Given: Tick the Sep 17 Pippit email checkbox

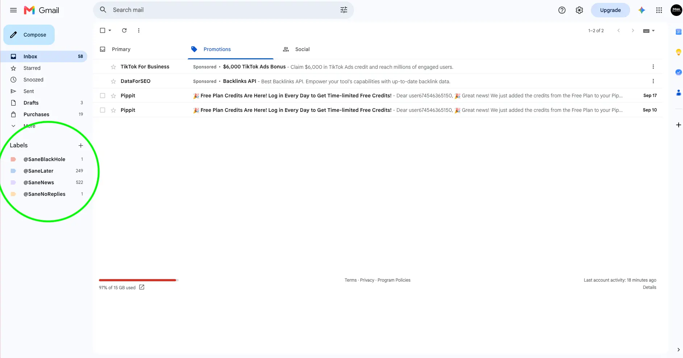Looking at the screenshot, I should [x=103, y=96].
